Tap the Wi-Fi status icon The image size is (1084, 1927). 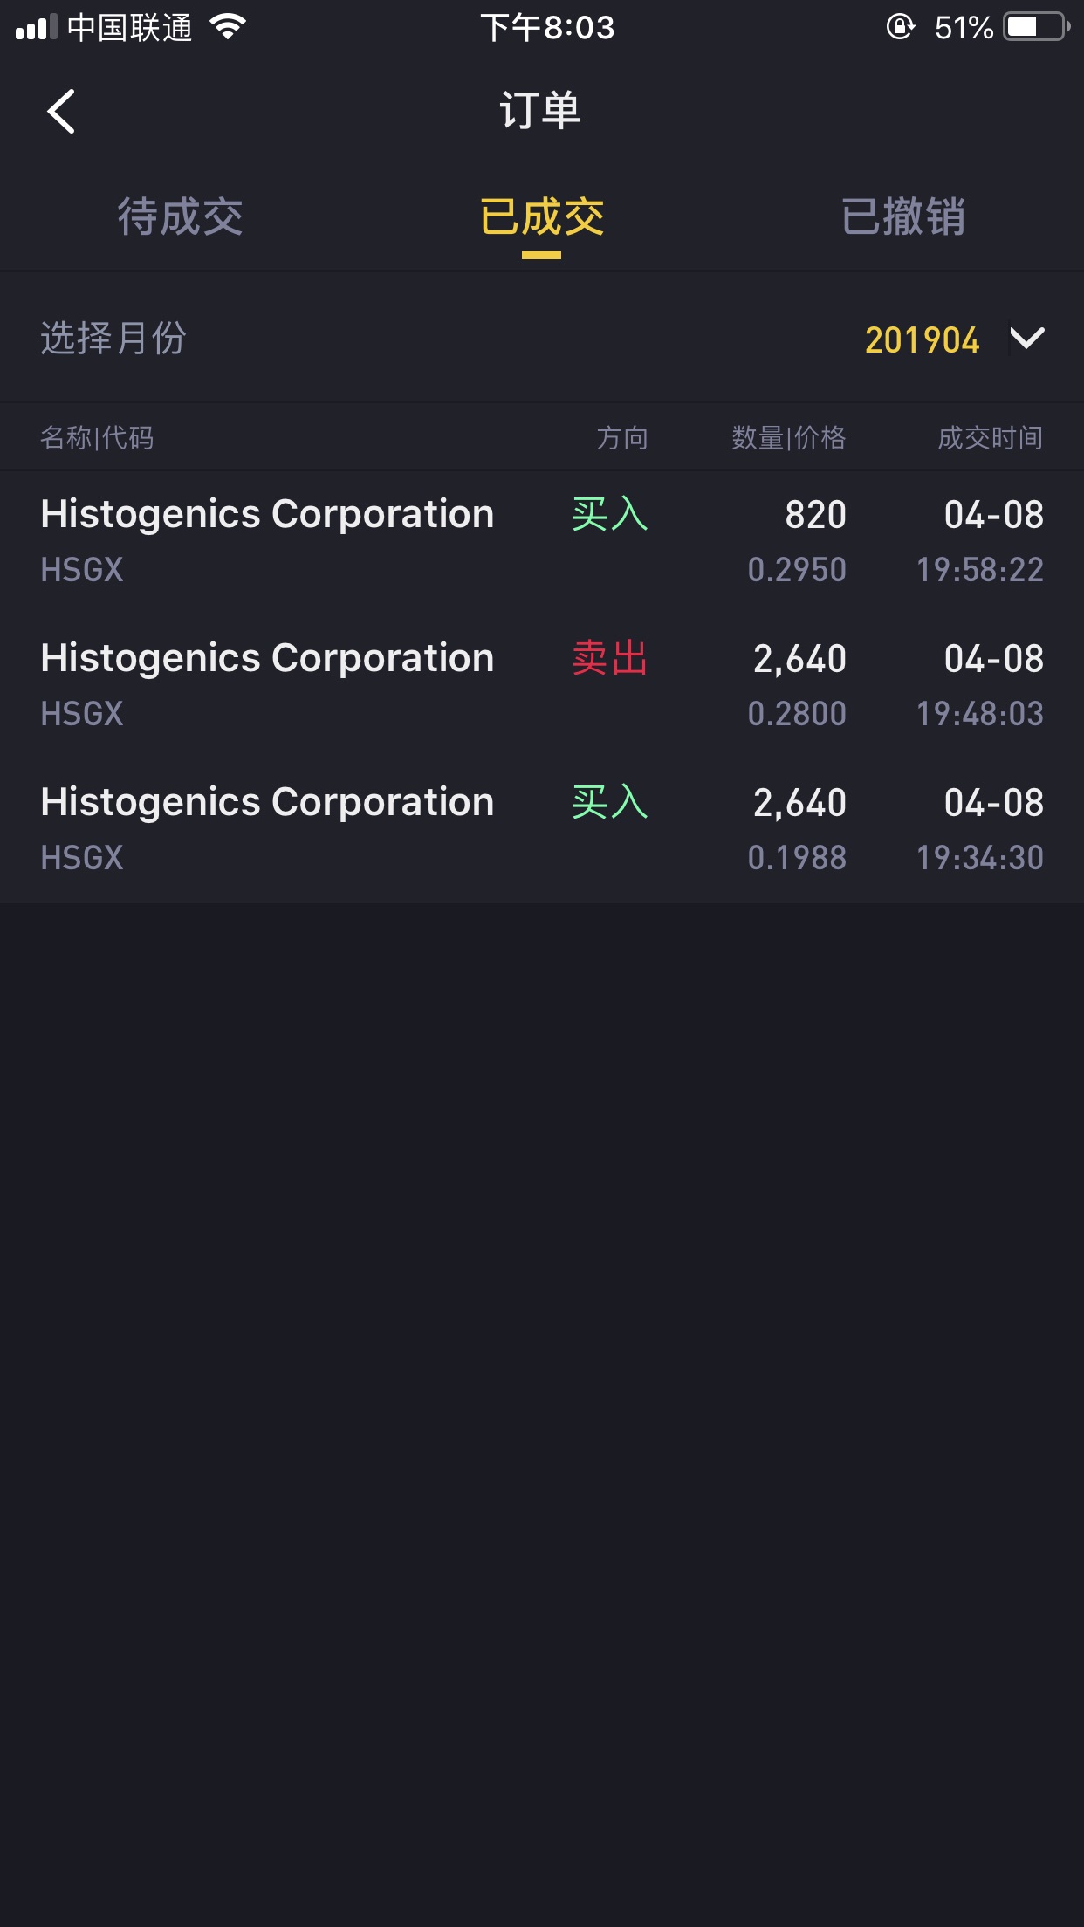pyautogui.click(x=228, y=27)
